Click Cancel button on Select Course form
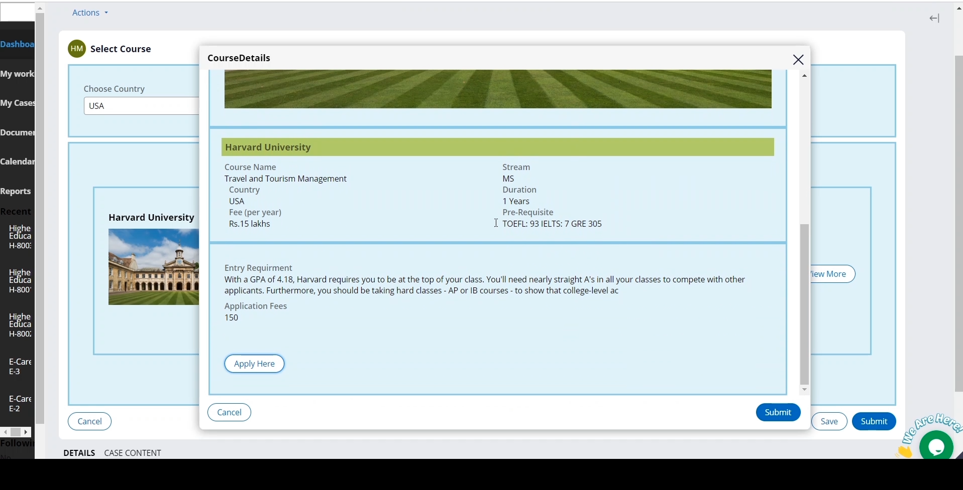 coord(90,421)
